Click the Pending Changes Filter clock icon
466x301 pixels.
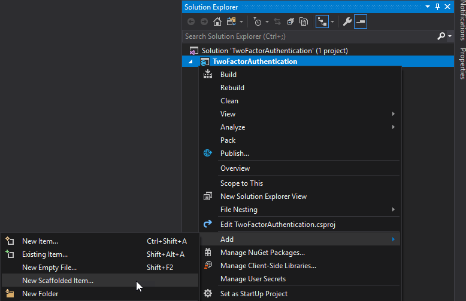click(258, 22)
